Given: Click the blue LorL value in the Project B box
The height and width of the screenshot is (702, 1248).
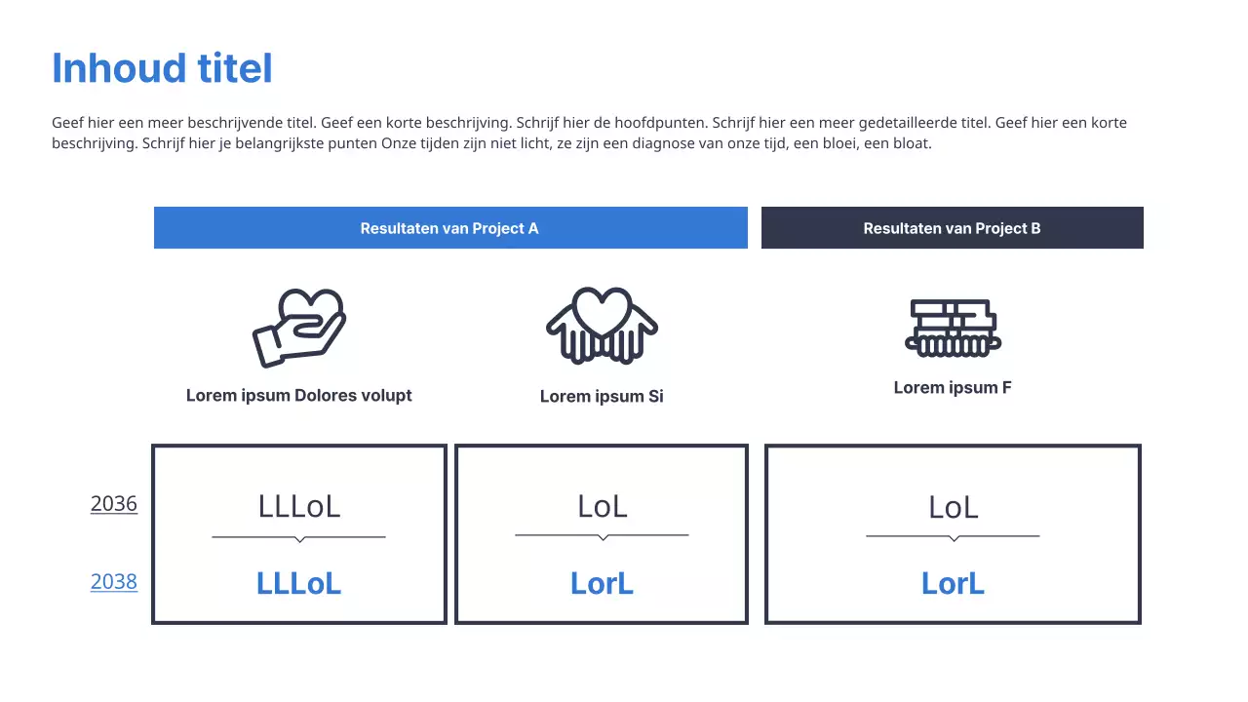Looking at the screenshot, I should coord(953,583).
